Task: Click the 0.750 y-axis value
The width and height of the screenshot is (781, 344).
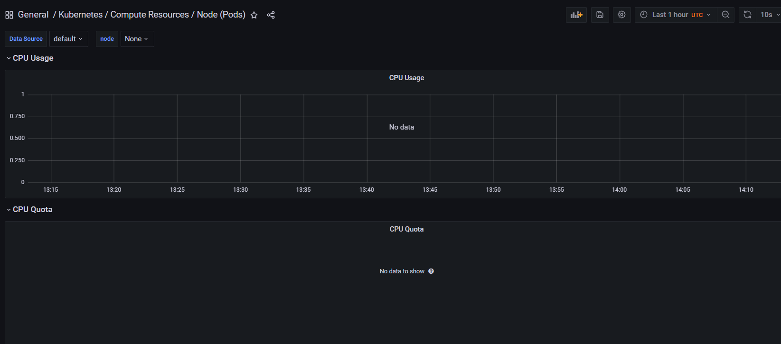Action: [x=18, y=116]
